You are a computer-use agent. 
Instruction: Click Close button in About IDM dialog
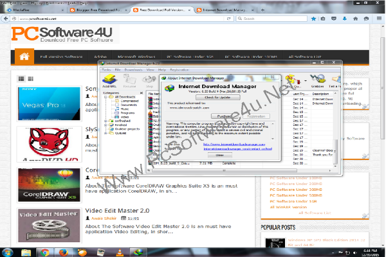pos(219,155)
